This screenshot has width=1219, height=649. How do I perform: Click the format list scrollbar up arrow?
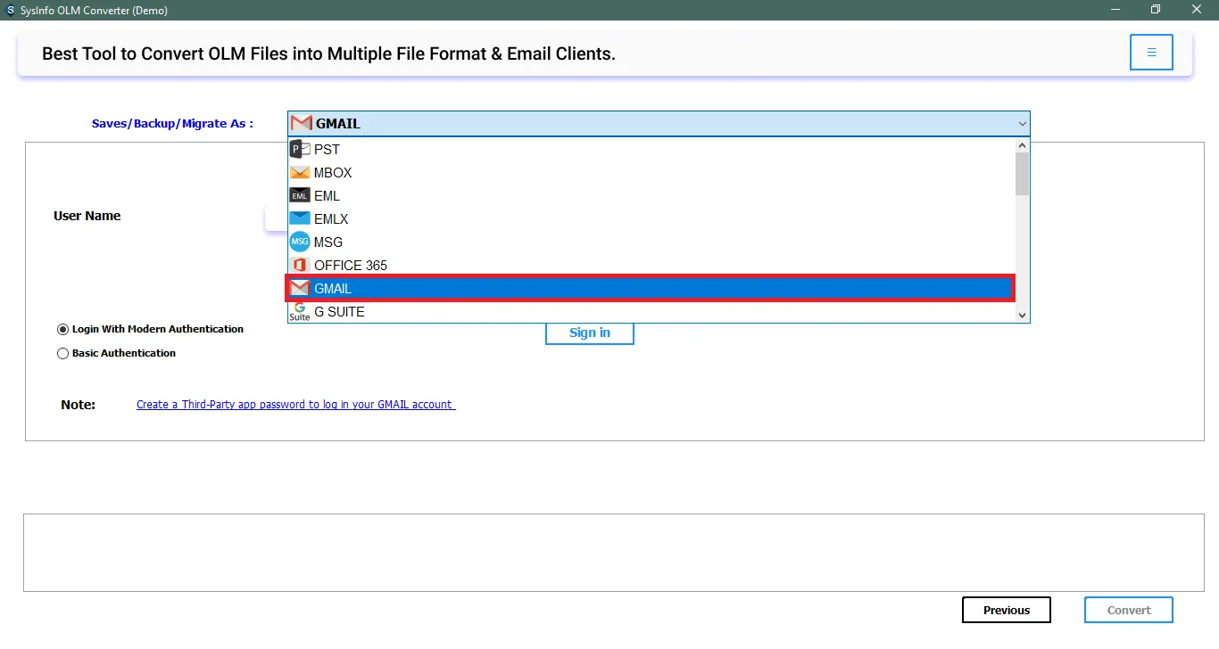pyautogui.click(x=1023, y=145)
